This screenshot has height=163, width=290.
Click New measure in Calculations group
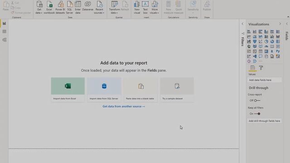point(168,7)
